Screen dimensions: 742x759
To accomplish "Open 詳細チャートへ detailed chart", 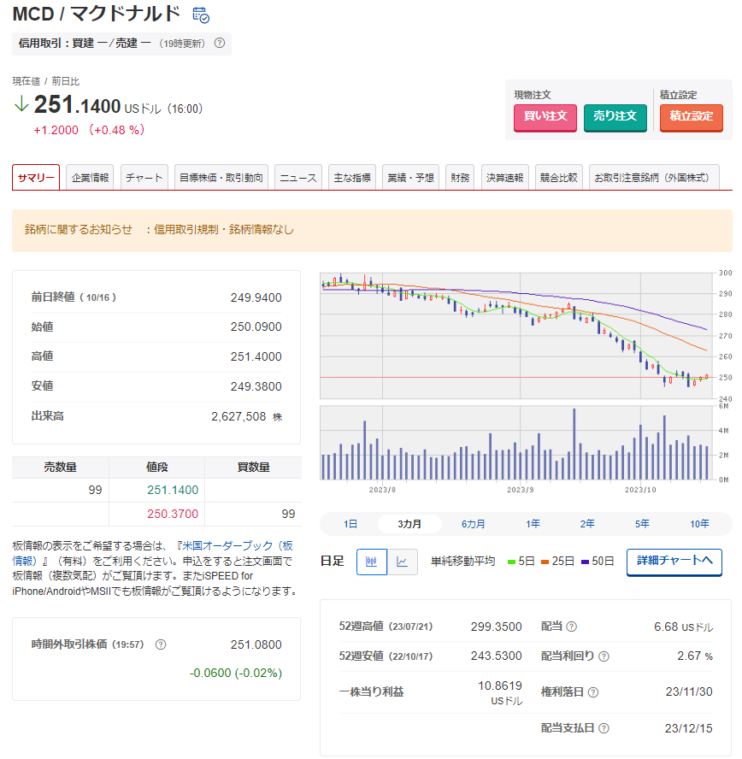I will tap(674, 562).
